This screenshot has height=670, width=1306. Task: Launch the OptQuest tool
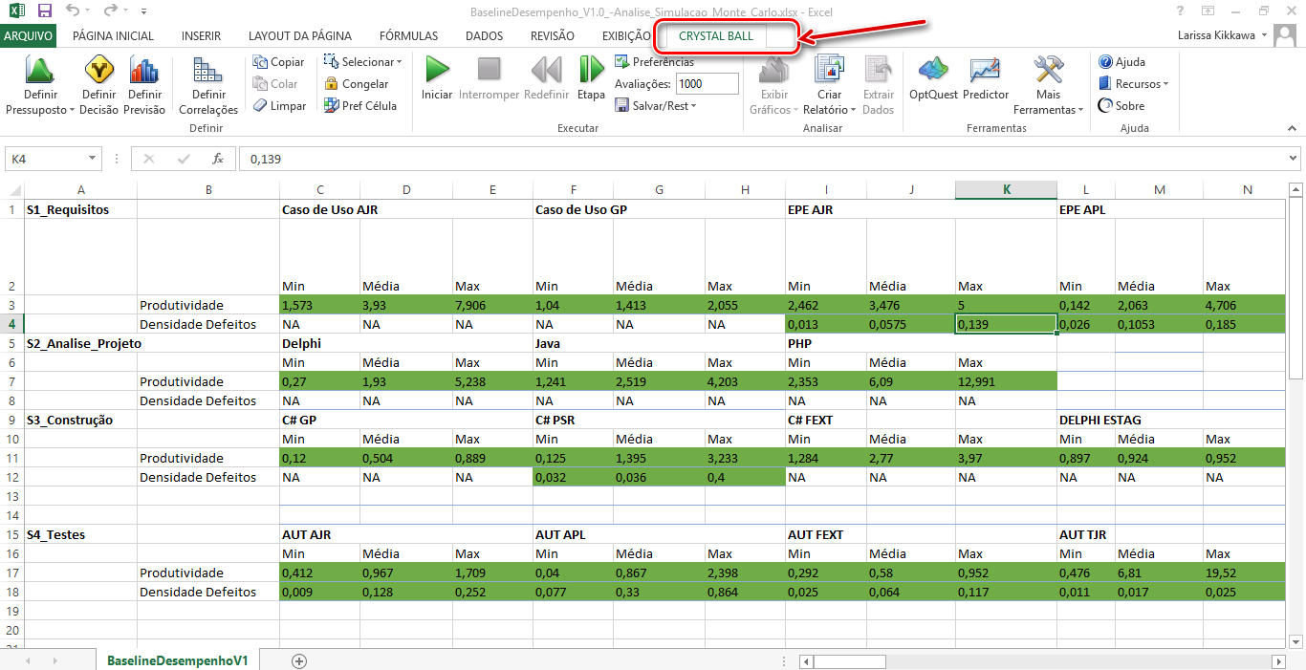click(x=933, y=71)
